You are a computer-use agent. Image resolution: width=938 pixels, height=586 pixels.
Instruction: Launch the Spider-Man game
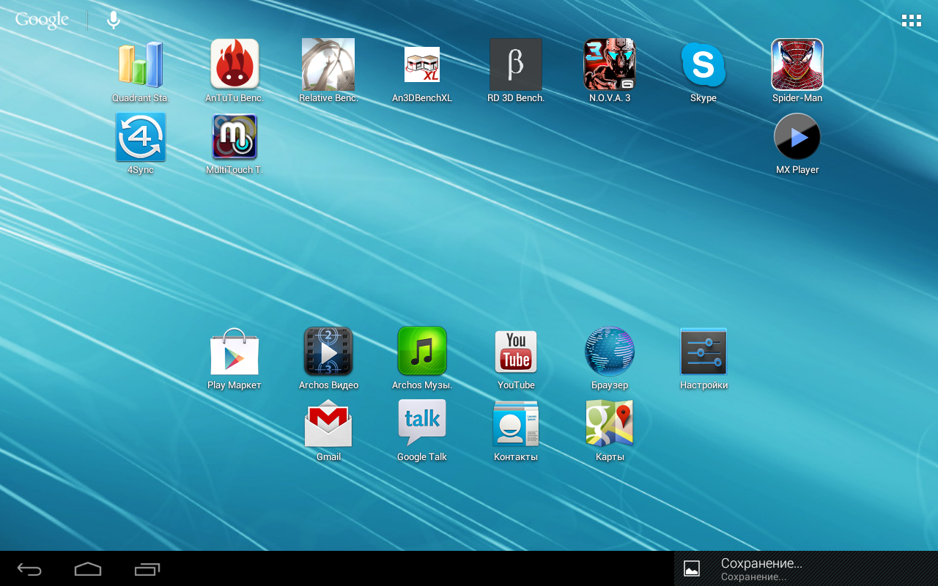(797, 65)
